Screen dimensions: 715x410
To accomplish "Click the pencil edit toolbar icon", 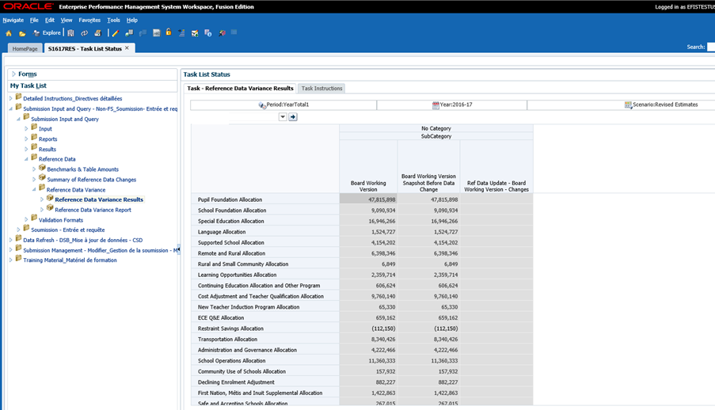I will (116, 32).
